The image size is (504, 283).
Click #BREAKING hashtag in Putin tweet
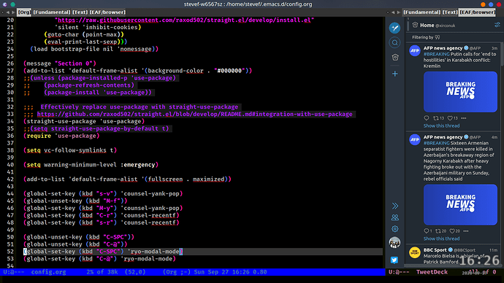[436, 54]
